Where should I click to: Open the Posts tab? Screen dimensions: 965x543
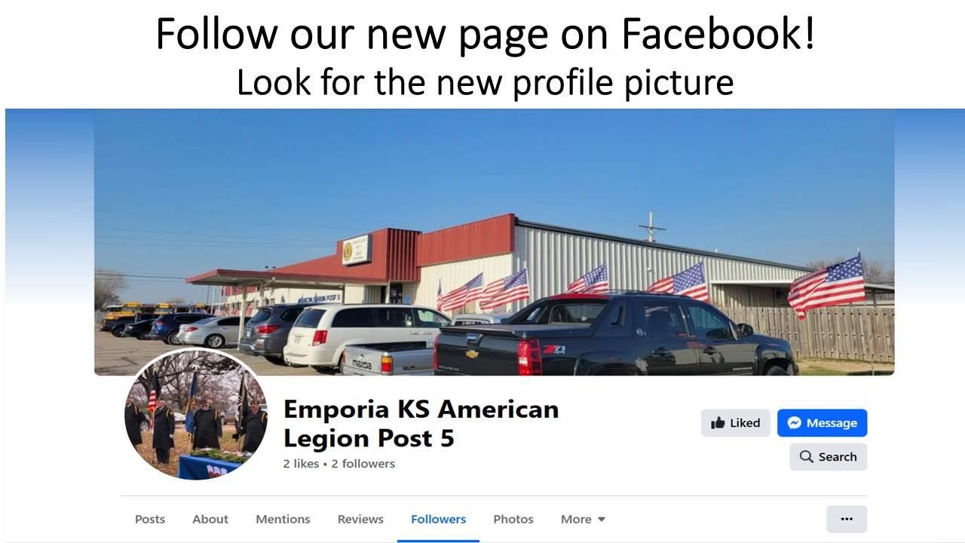click(x=150, y=519)
